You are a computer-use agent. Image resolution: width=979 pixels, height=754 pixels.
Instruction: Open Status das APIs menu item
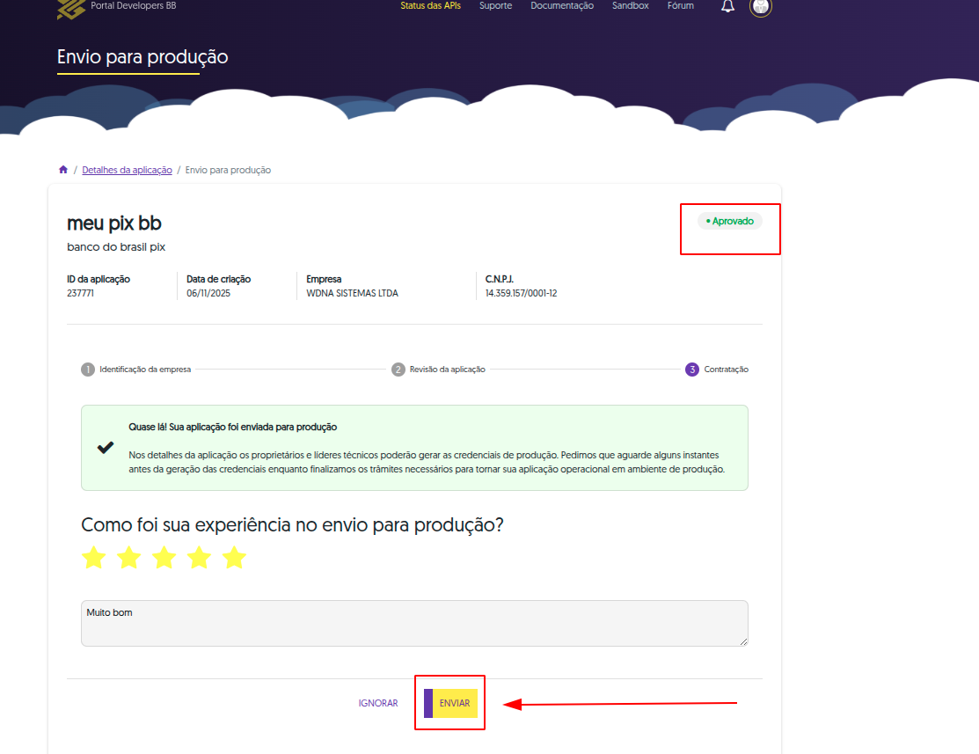(430, 6)
